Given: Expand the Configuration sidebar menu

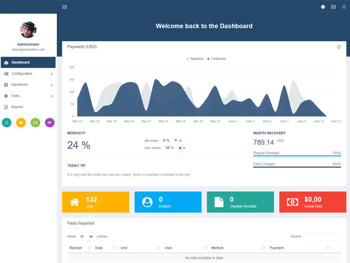Looking at the screenshot, I should (x=28, y=74).
